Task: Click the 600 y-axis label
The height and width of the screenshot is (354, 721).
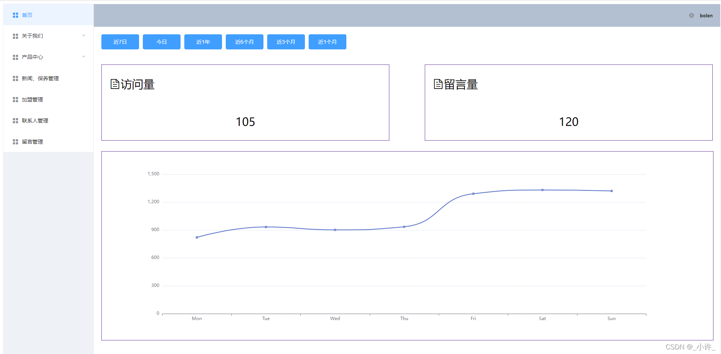Action: point(155,257)
